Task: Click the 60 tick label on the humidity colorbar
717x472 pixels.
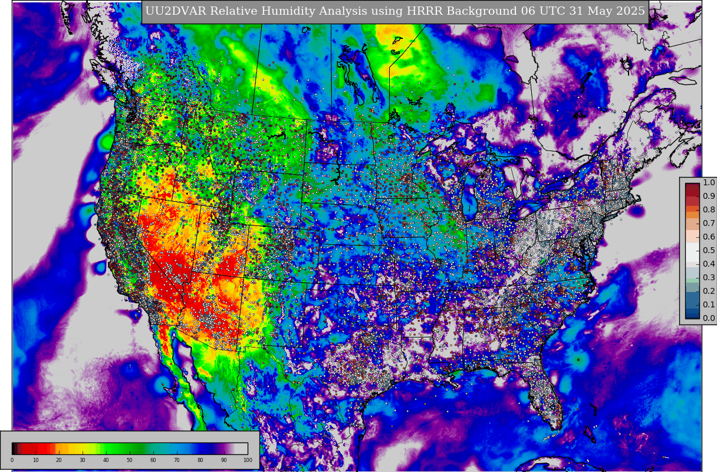Action: (153, 460)
